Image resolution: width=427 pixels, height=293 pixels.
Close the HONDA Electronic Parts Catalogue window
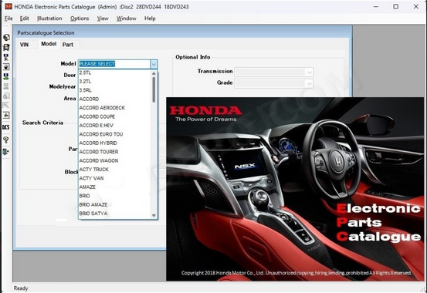(x=416, y=6)
